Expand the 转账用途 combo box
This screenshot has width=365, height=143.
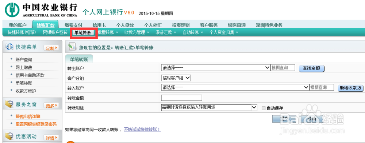point(209,107)
